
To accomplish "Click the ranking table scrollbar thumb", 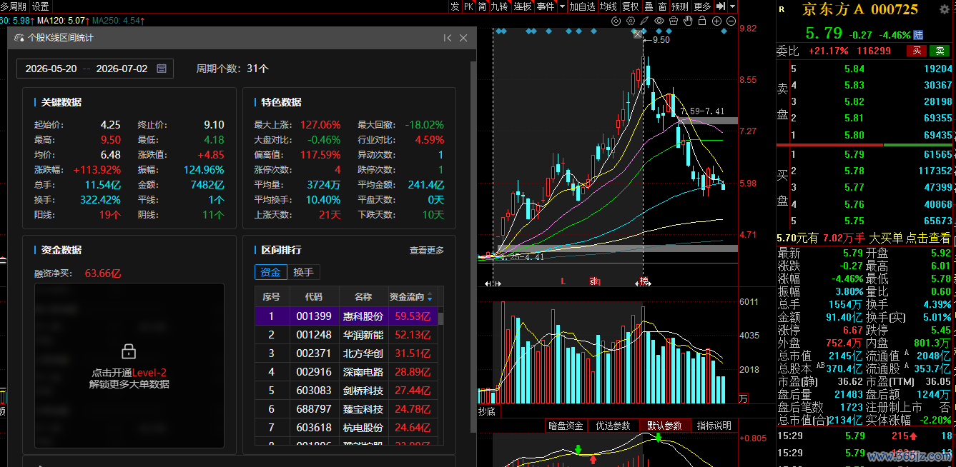I will pos(441,318).
